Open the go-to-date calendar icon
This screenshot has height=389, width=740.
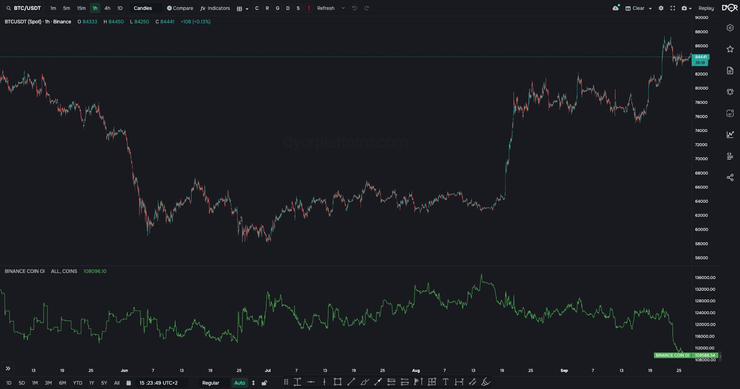pos(128,383)
